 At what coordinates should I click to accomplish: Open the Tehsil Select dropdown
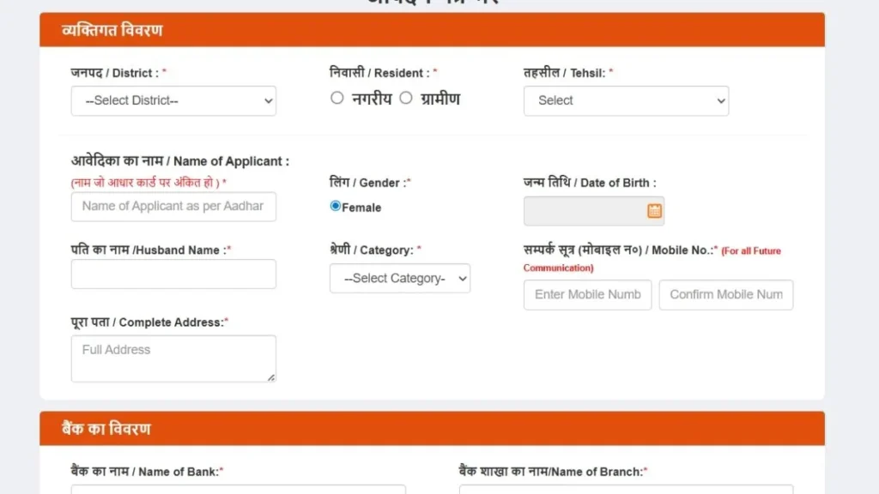[626, 100]
